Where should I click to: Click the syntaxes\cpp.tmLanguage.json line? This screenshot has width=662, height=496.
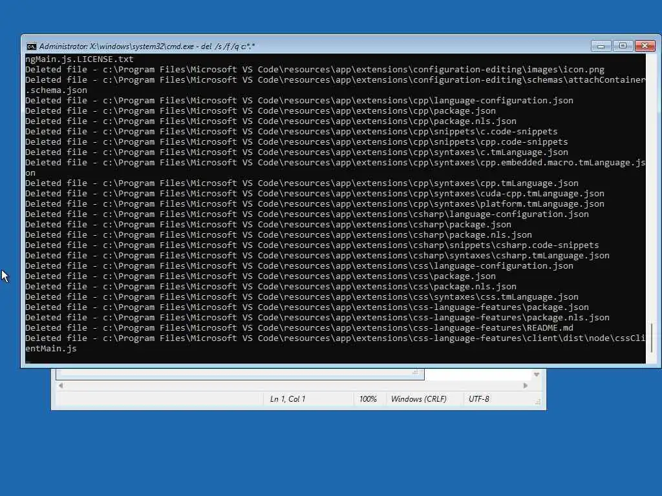click(x=302, y=183)
